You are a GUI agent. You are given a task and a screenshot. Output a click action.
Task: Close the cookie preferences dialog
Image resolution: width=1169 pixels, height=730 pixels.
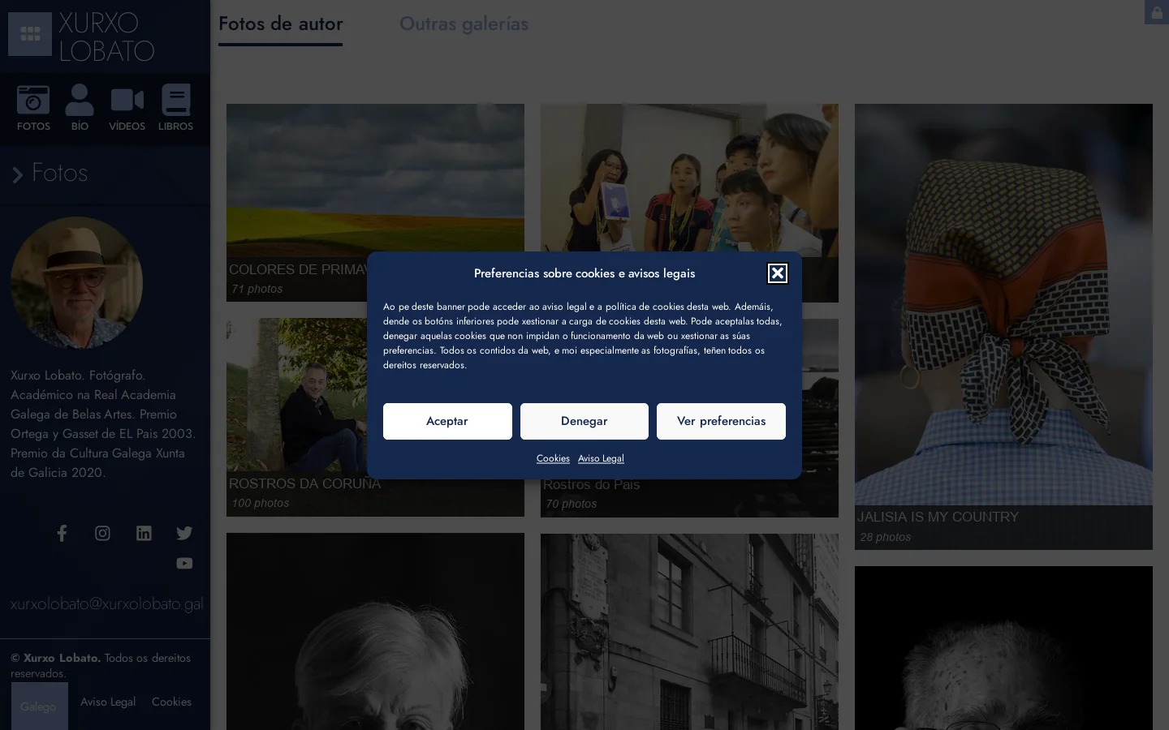point(777,273)
